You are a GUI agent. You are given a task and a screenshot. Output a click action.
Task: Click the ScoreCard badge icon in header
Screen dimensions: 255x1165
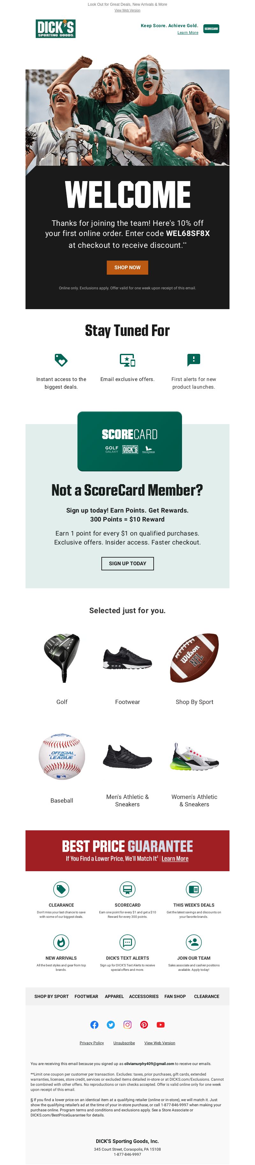pyautogui.click(x=211, y=28)
